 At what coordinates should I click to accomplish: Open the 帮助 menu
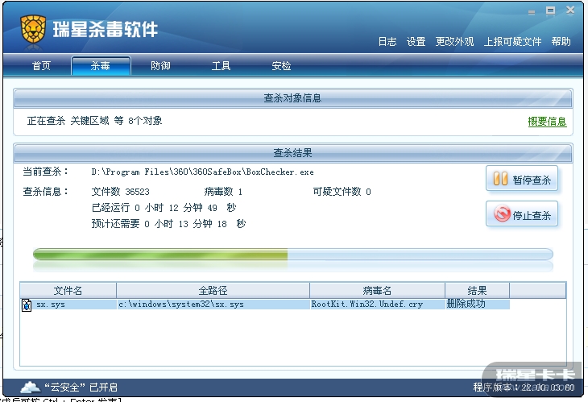pos(561,42)
